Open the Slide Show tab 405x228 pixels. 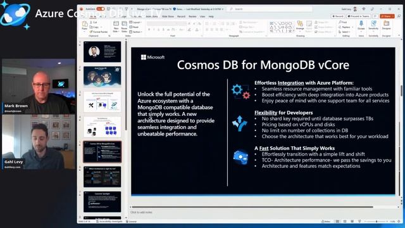tap(168, 16)
